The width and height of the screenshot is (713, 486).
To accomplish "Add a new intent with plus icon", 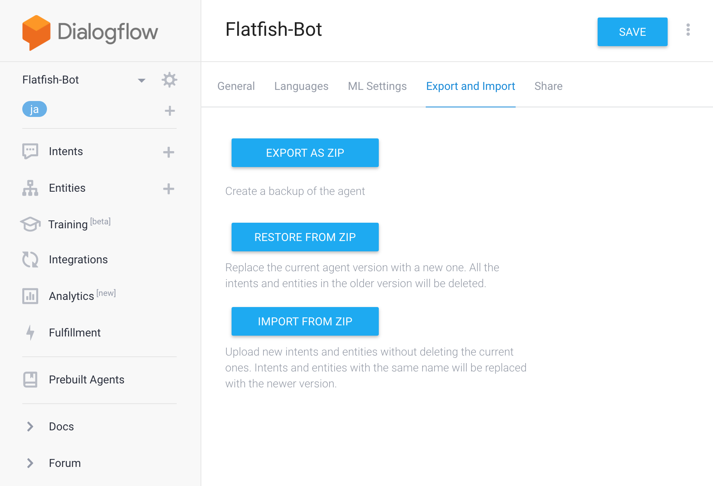I will (x=169, y=152).
